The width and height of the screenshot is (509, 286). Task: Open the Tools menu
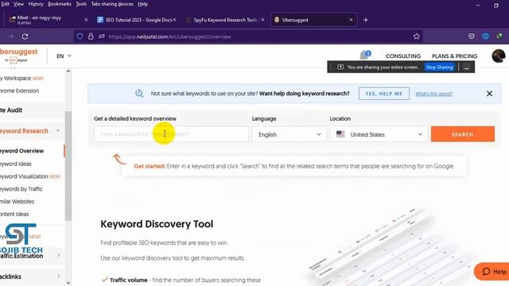click(x=81, y=4)
